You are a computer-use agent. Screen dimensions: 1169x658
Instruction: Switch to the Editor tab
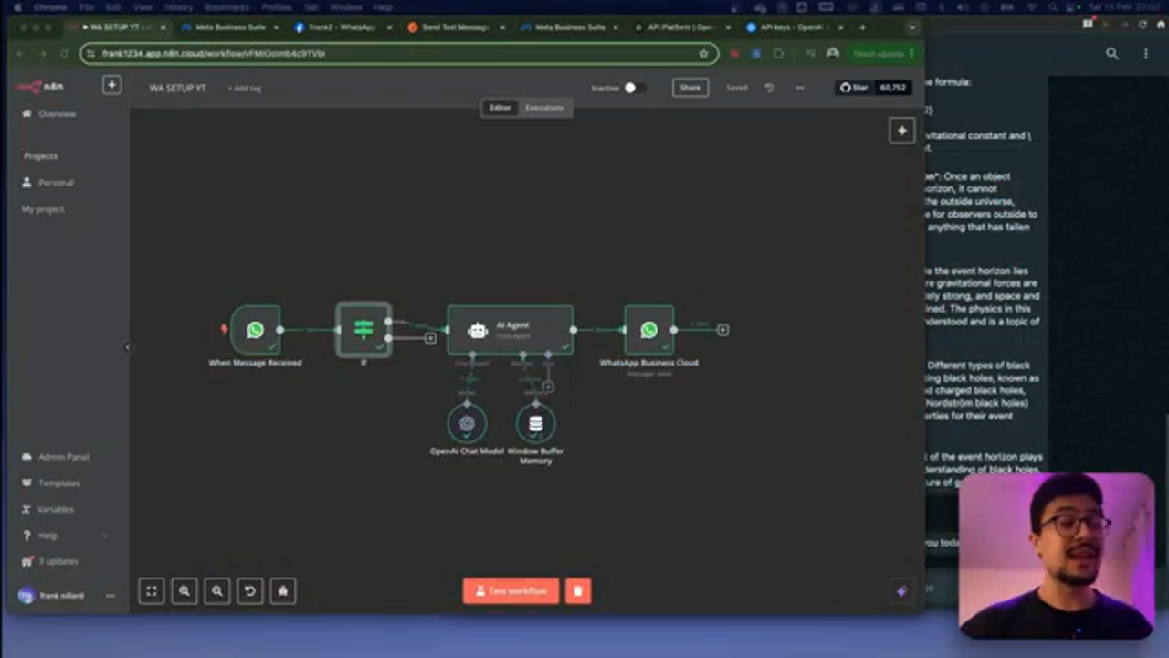[500, 108]
